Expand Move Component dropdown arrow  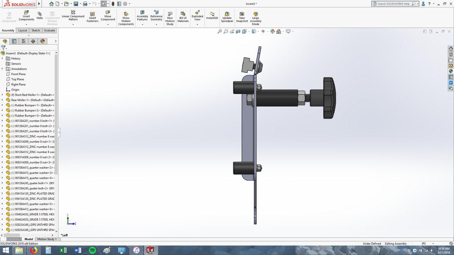pos(108,25)
